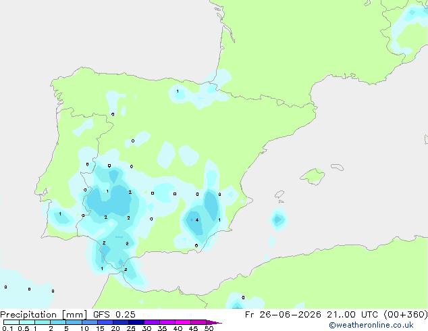Click the legend arrow tip above 50 mm

214,322
